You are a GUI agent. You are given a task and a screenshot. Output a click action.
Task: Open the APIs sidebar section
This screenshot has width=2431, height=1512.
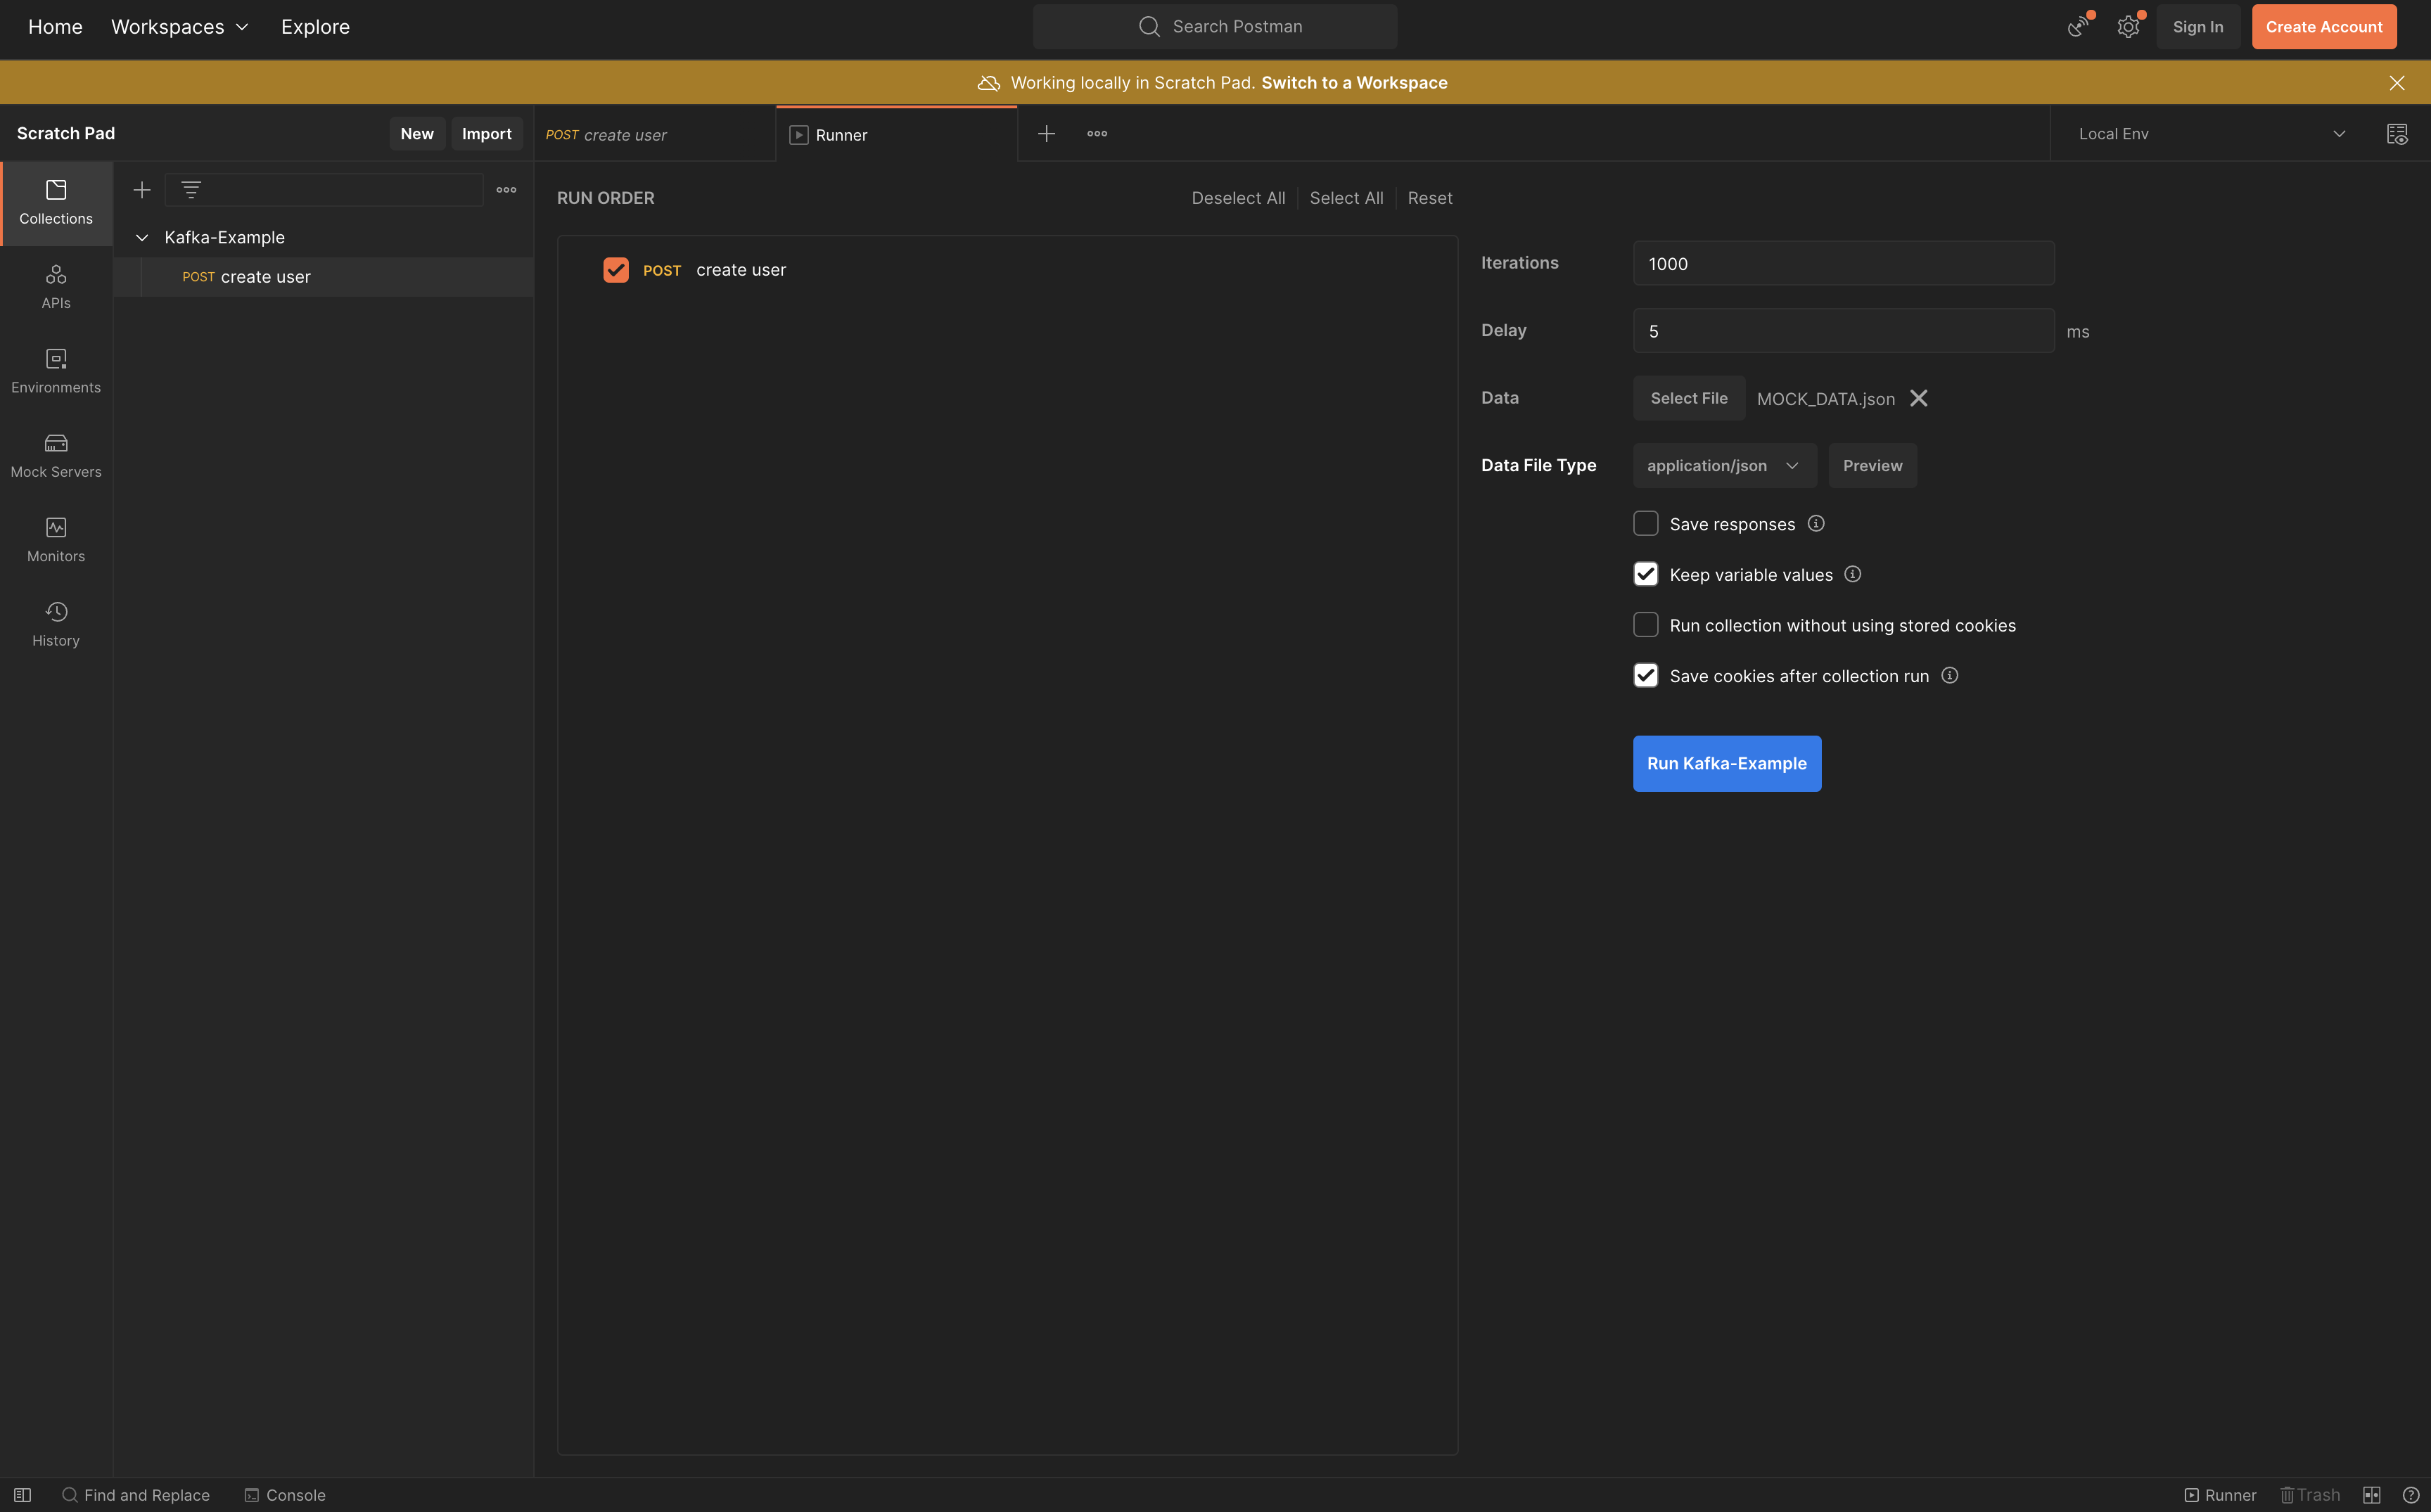[56, 286]
